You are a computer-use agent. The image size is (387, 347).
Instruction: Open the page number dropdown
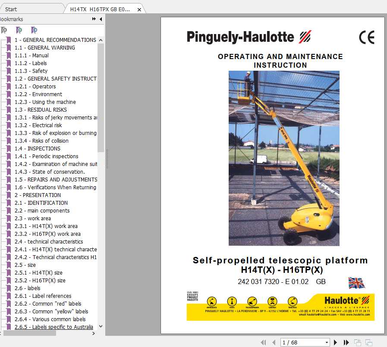[326, 342]
